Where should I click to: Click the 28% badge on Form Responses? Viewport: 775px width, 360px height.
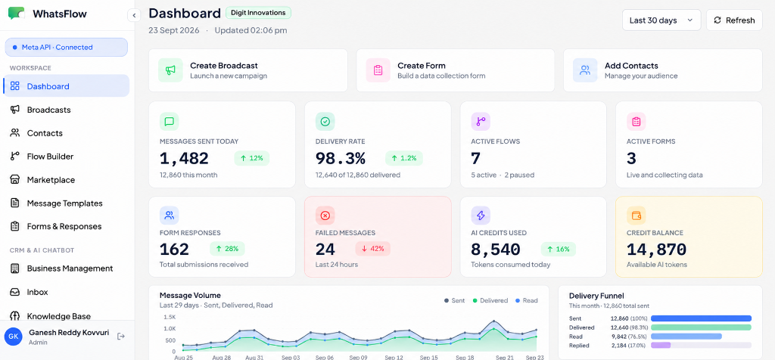pos(227,248)
